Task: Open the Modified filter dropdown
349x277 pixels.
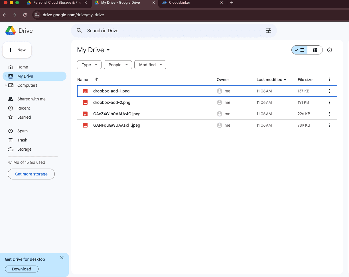Action: coord(150,65)
